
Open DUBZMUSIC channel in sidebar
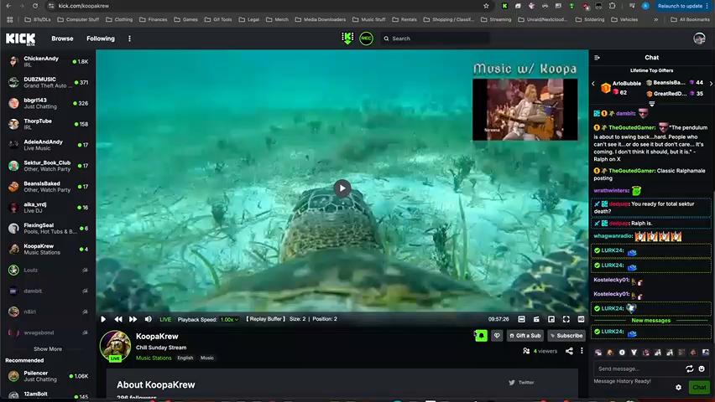[x=48, y=82]
